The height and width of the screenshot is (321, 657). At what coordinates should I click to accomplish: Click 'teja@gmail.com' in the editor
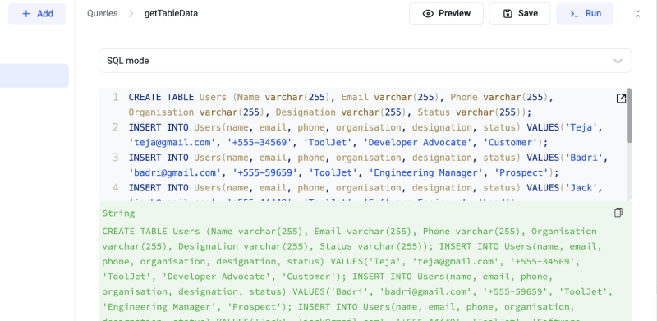172,143
